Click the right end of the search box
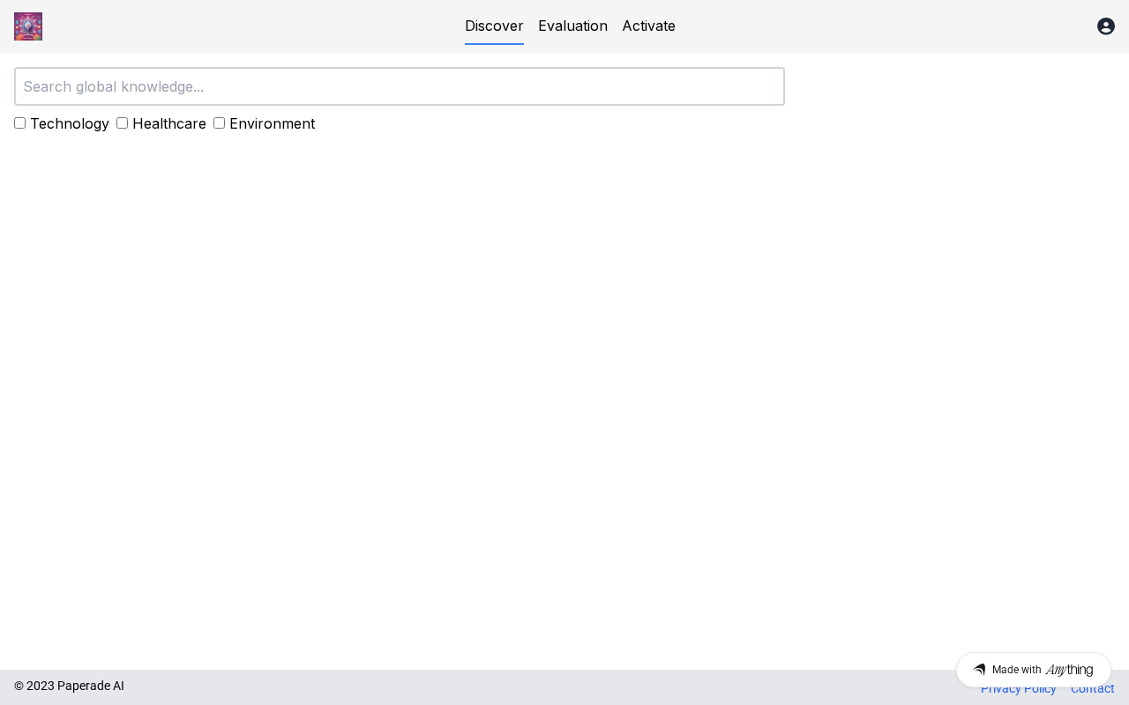Screen dimensions: 1129x705 (767, 86)
